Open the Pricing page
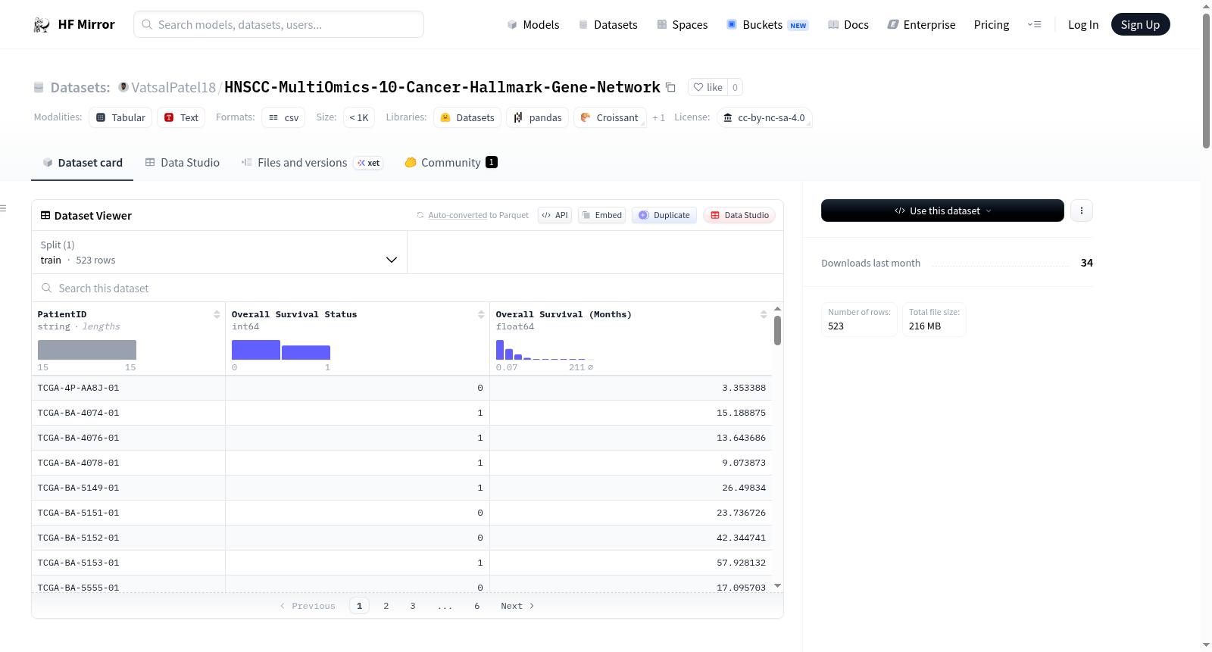This screenshot has width=1212, height=652. coord(992,25)
